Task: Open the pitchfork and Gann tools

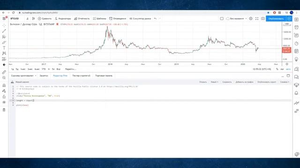Action: pyautogui.click(x=4, y=36)
